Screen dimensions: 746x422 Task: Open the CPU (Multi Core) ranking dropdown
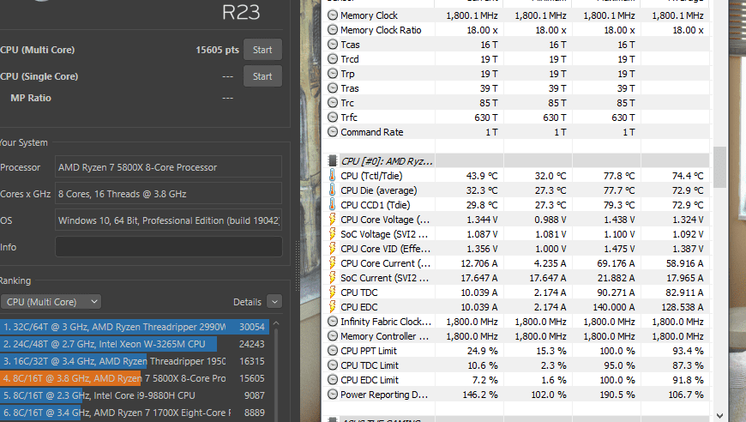(51, 302)
